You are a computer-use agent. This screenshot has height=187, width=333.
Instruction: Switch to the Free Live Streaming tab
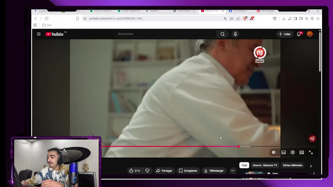click(101, 11)
